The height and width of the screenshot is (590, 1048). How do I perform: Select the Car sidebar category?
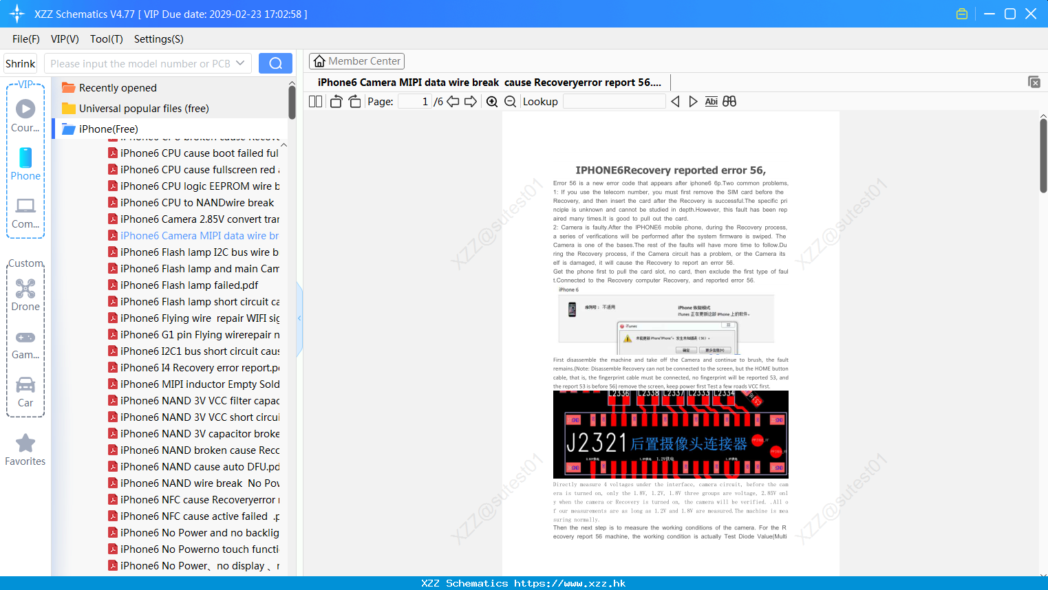25,392
